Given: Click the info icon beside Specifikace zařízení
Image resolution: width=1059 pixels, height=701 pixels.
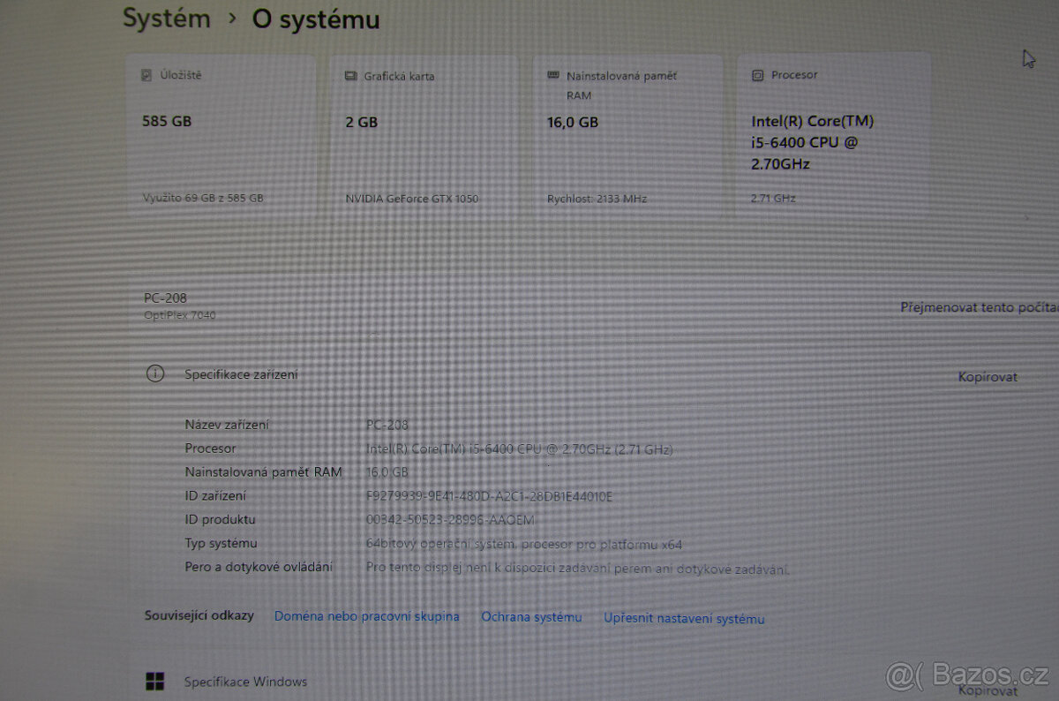Looking at the screenshot, I should tap(155, 373).
